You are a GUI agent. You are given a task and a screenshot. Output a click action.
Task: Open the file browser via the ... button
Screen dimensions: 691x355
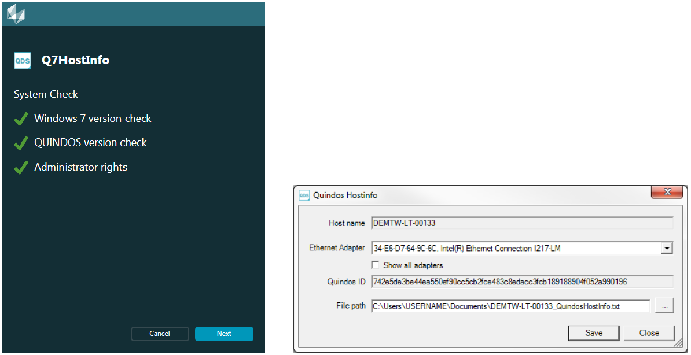coord(664,305)
